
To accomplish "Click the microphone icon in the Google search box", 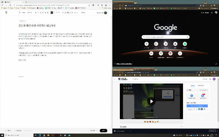I will pyautogui.click(x=187, y=37).
